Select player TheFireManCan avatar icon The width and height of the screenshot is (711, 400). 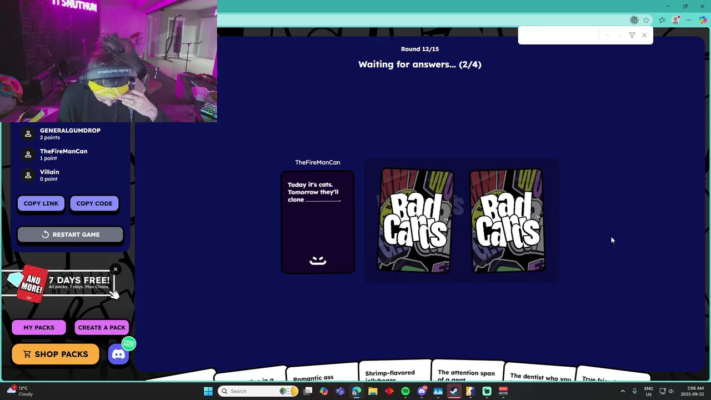click(28, 154)
